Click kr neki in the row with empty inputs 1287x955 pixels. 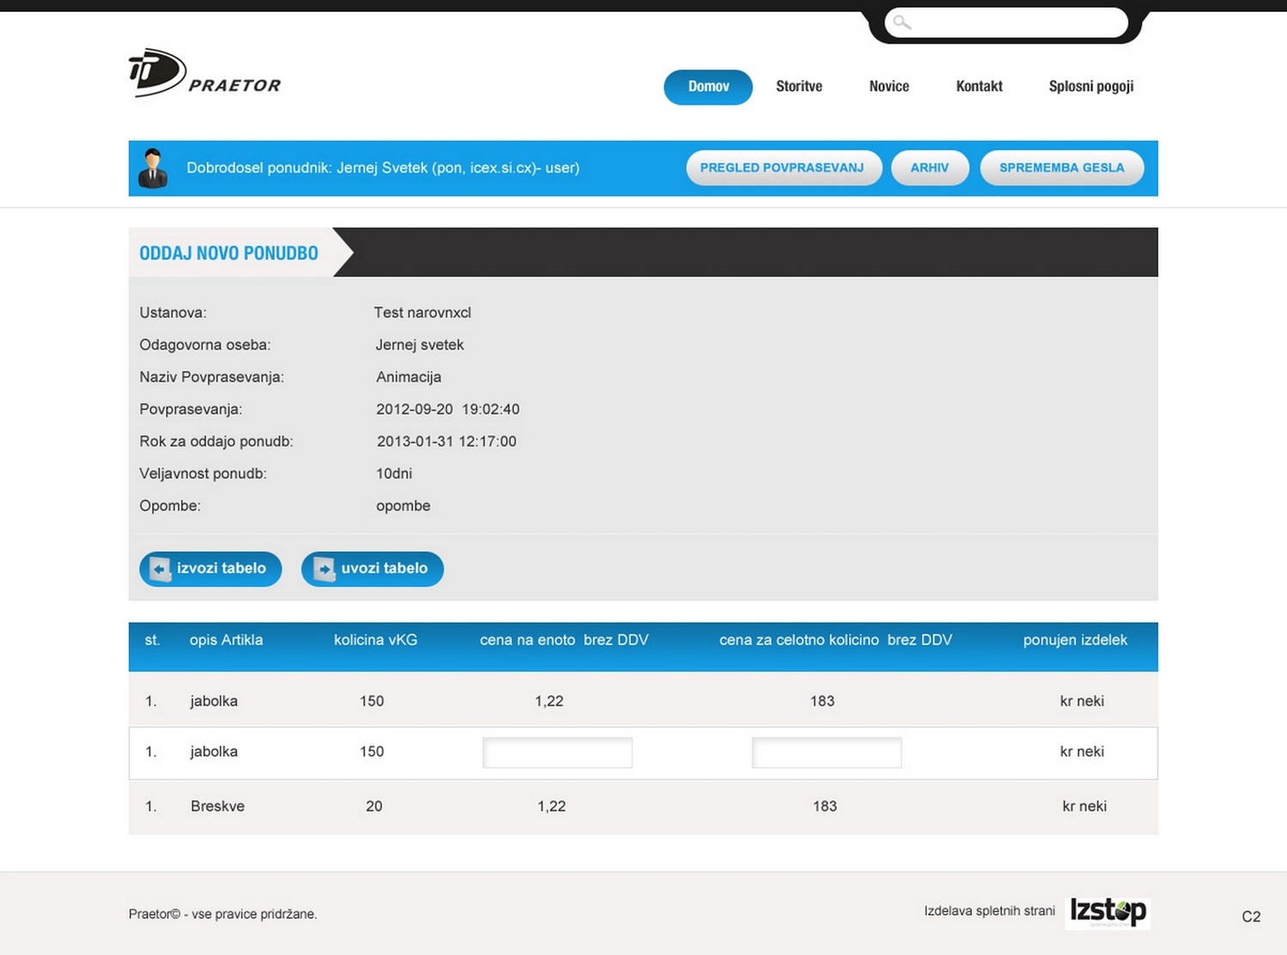pos(1082,752)
